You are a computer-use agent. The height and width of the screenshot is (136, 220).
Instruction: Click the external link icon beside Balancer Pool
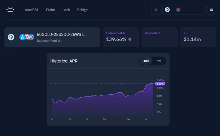[x=59, y=41]
